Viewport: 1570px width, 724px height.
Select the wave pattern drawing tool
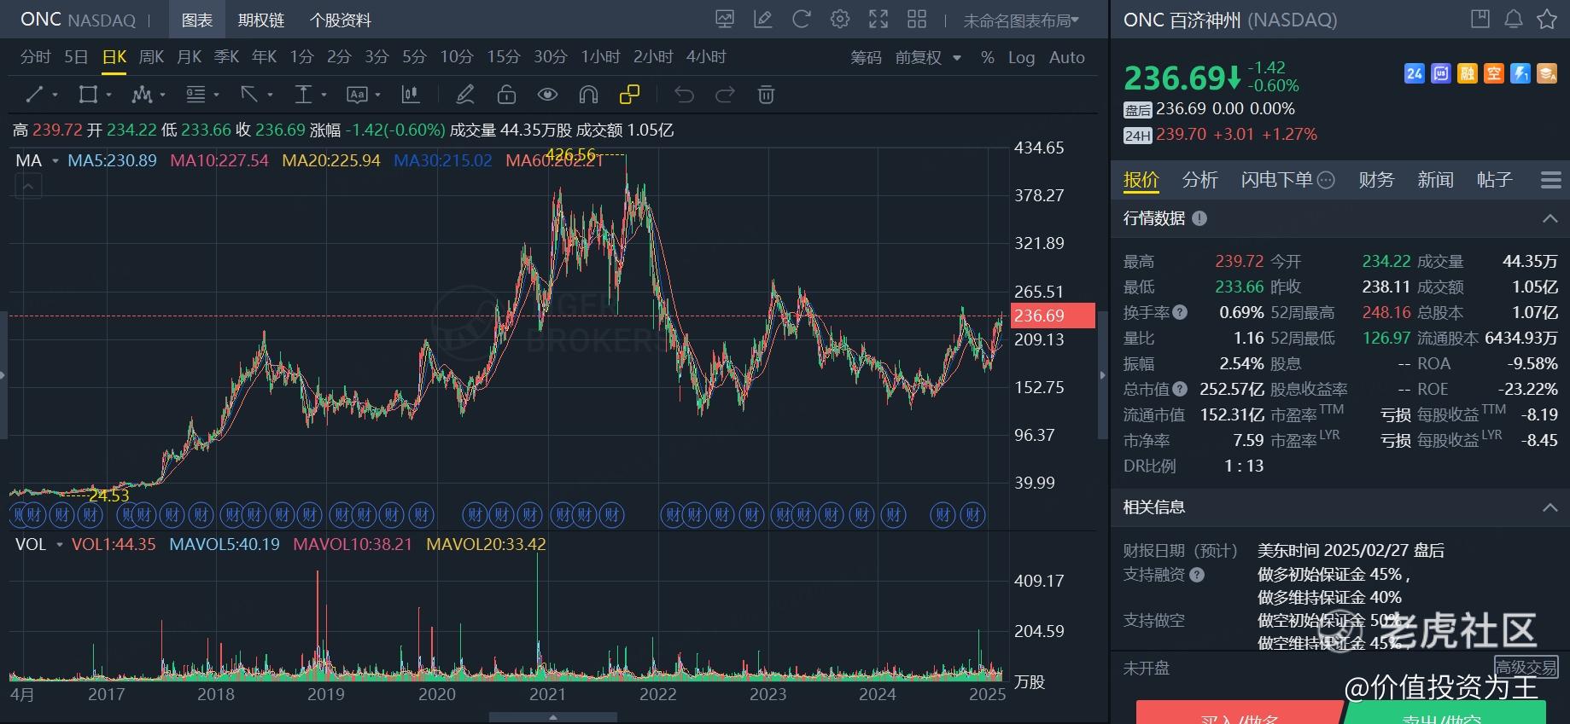[142, 95]
